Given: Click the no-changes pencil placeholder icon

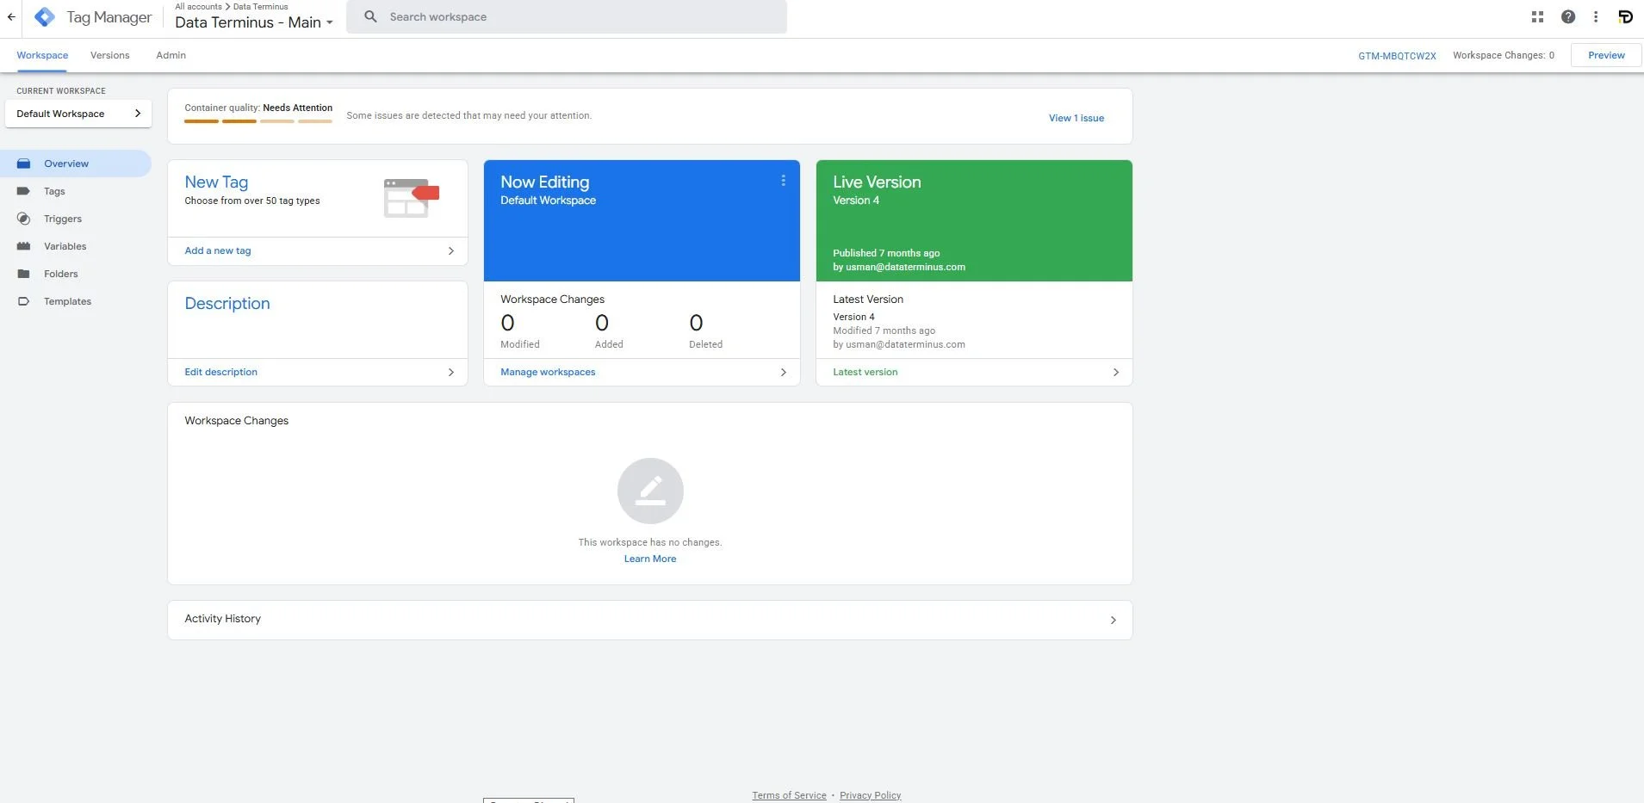Looking at the screenshot, I should [x=650, y=491].
